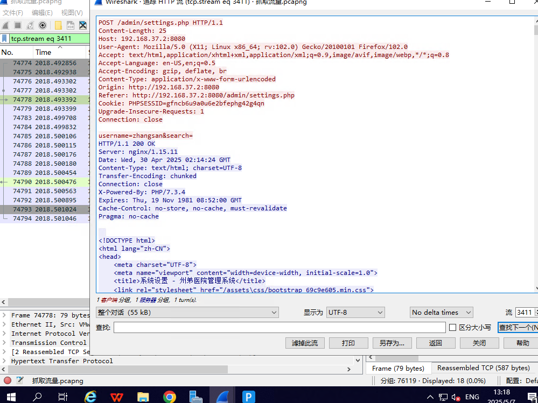Click the taskbar search magnifier icon

(37, 397)
